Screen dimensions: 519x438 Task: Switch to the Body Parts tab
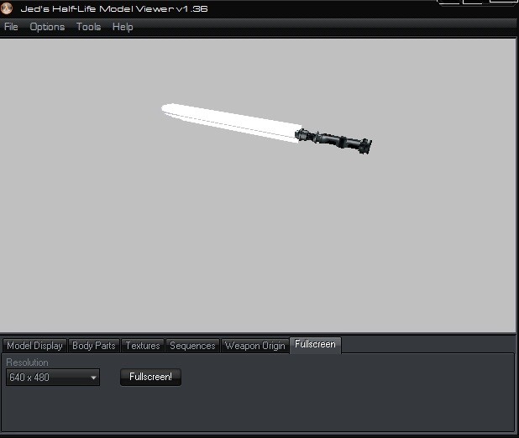point(94,346)
